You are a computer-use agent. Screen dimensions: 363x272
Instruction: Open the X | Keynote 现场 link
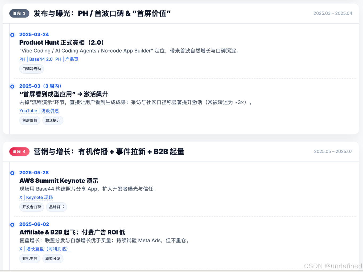[x=36, y=197]
